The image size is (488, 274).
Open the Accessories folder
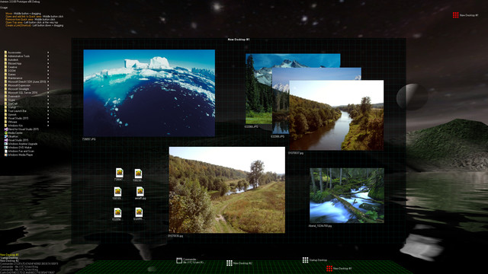click(14, 53)
